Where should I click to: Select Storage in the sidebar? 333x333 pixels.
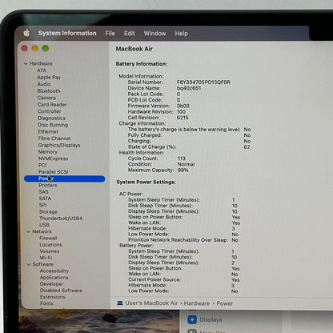(x=48, y=211)
